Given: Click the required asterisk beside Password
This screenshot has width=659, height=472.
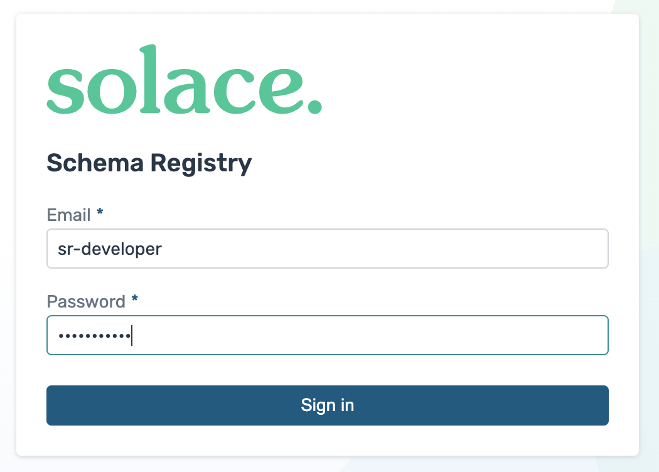Looking at the screenshot, I should pyautogui.click(x=134, y=301).
